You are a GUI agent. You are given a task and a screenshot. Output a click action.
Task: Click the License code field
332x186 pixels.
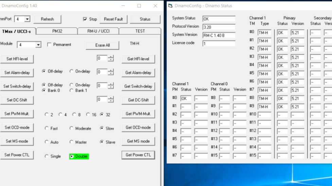(x=219, y=43)
